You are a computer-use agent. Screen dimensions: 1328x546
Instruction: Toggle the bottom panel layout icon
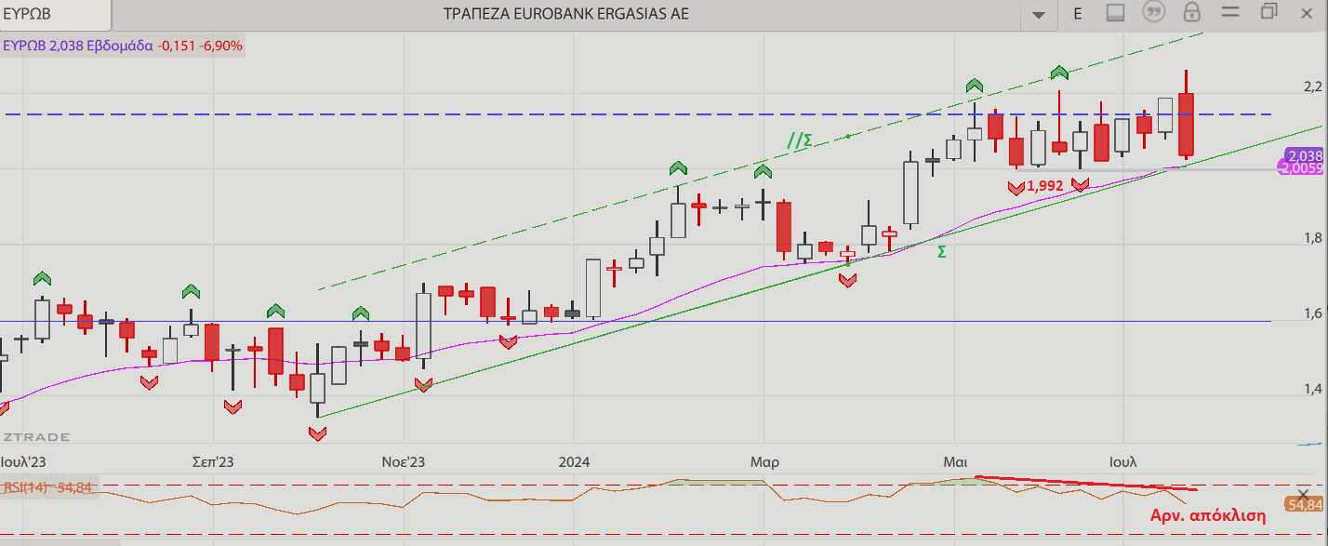click(x=1116, y=13)
